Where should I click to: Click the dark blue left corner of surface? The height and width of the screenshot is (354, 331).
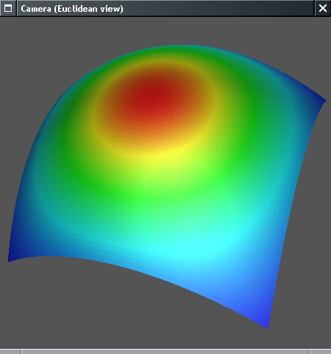click(x=13, y=255)
